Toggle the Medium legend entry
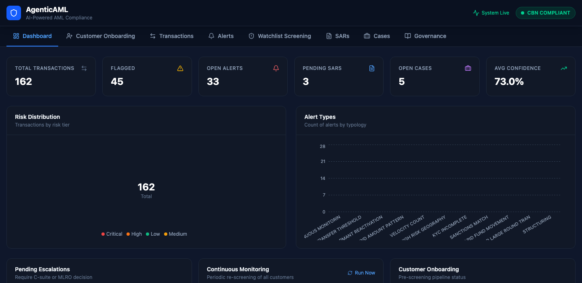The image size is (582, 283). click(175, 234)
